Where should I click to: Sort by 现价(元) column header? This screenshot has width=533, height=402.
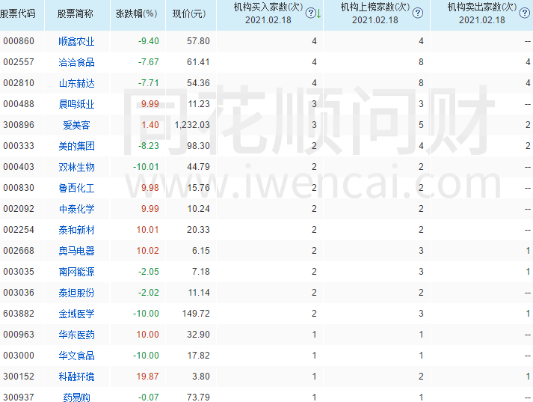[189, 14]
